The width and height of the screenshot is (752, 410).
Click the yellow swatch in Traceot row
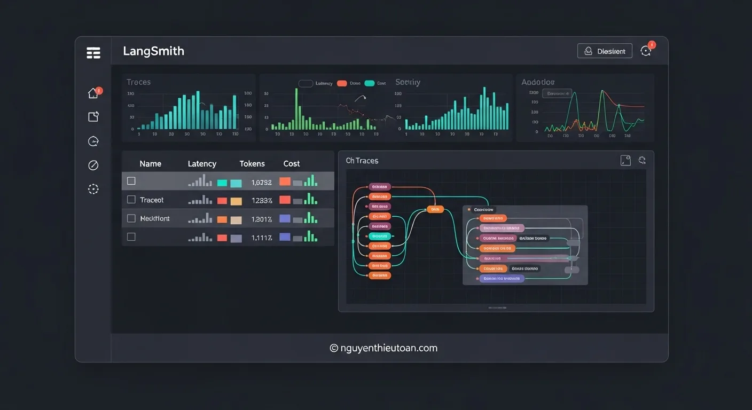point(236,201)
